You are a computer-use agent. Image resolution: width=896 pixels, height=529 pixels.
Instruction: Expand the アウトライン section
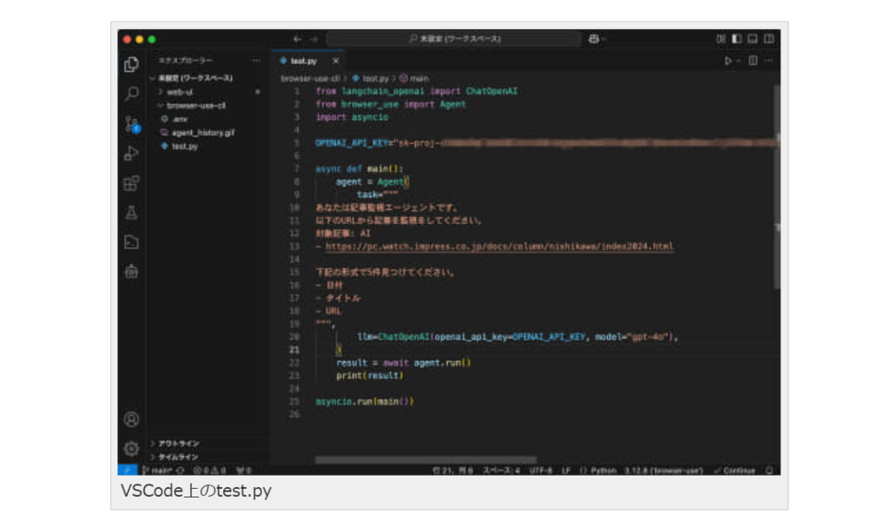[178, 443]
